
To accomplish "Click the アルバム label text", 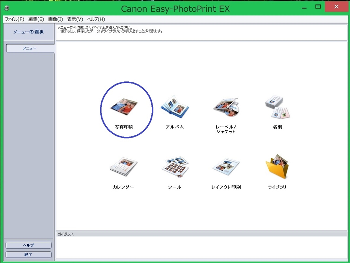I will tap(175, 127).
